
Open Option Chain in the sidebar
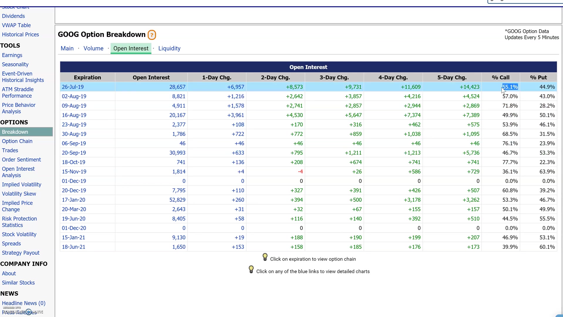tap(17, 141)
